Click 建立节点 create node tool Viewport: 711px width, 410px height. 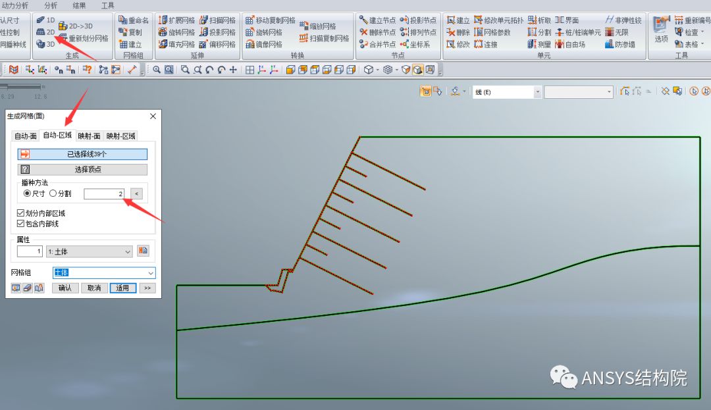point(377,20)
